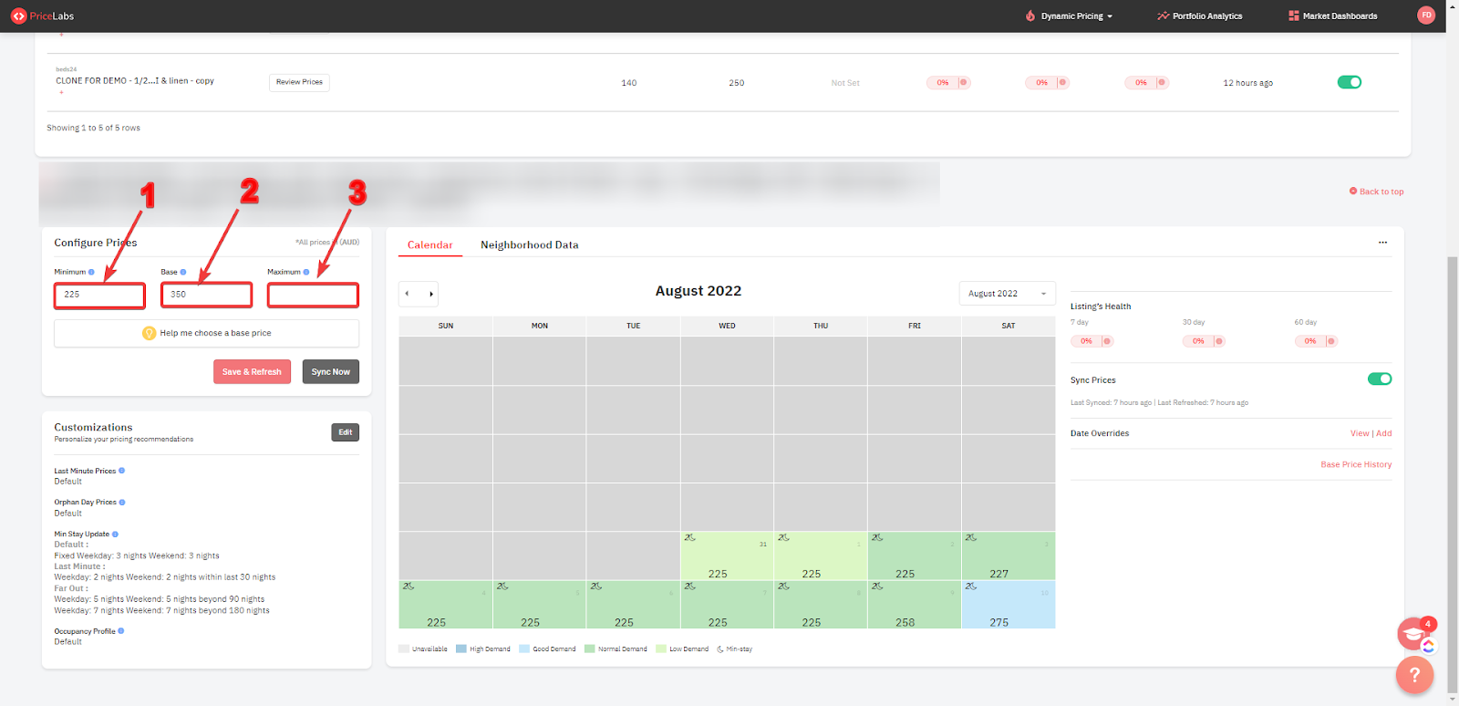Open the graduation cap help widget
The width and height of the screenshot is (1459, 706).
[x=1414, y=633]
